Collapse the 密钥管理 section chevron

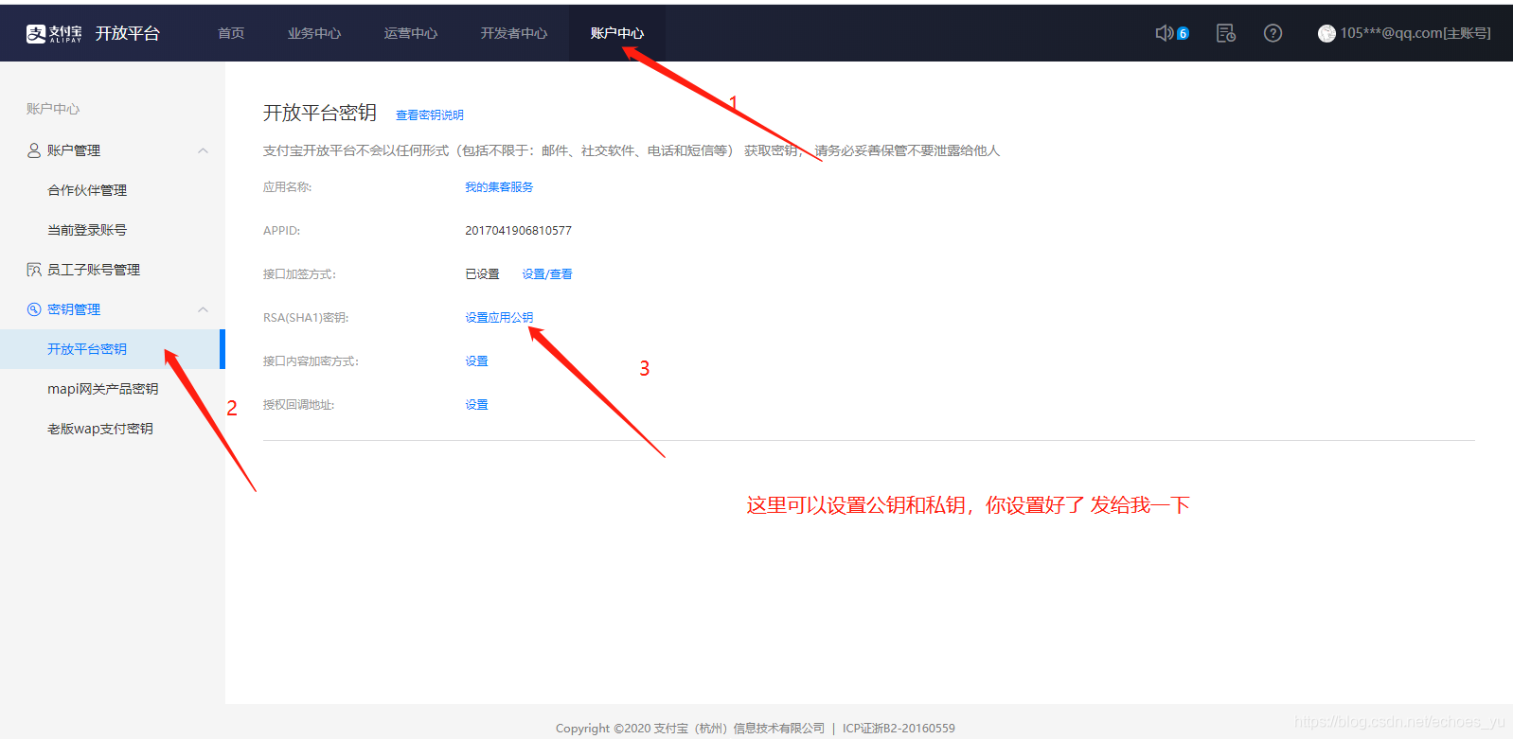click(x=203, y=309)
